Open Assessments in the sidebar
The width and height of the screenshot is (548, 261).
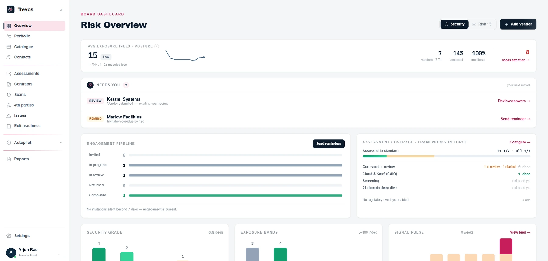point(34,74)
